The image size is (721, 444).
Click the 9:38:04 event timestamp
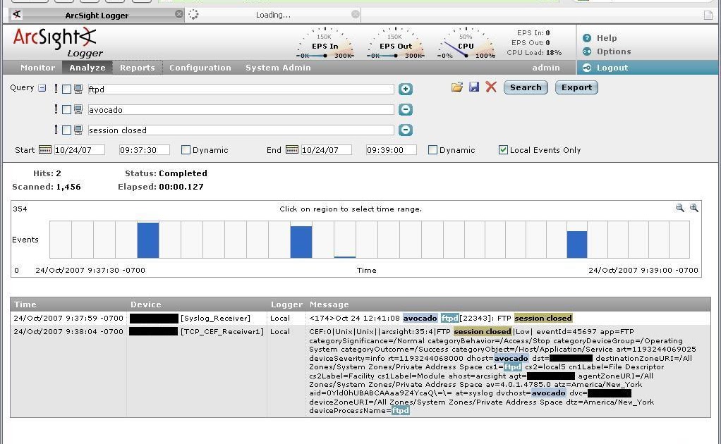pos(68,331)
